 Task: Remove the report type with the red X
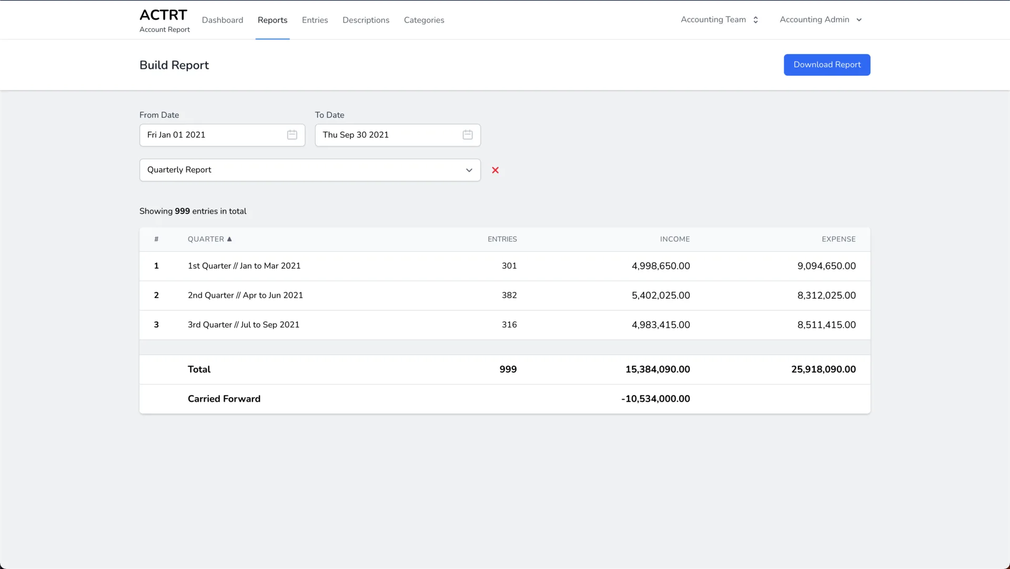tap(495, 170)
